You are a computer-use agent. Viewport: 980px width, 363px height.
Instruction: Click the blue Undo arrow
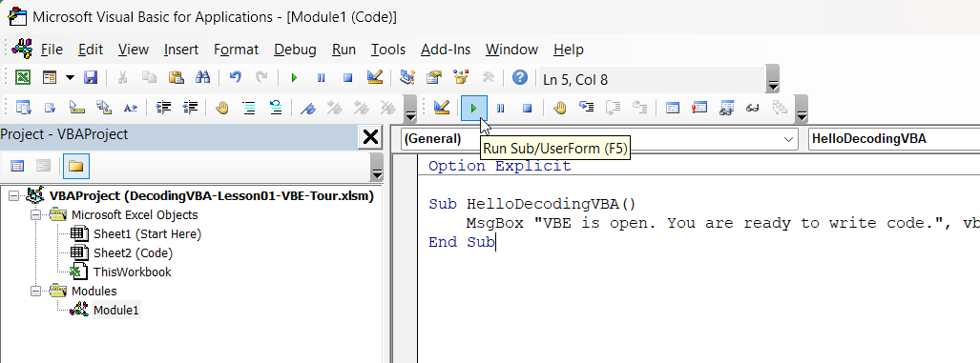235,77
